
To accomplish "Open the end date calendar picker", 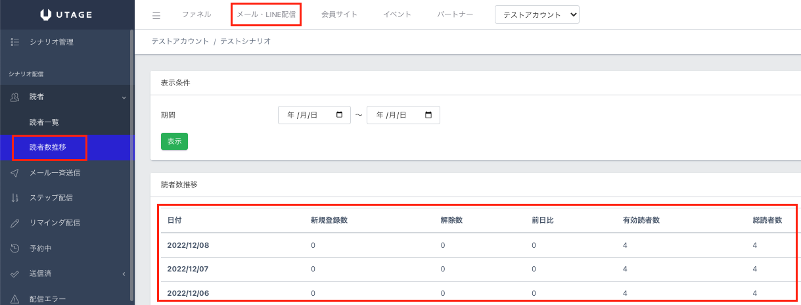I will pyautogui.click(x=428, y=115).
